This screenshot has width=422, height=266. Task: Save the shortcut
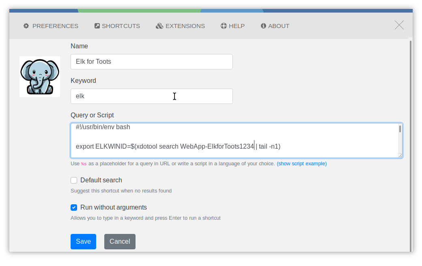point(84,242)
